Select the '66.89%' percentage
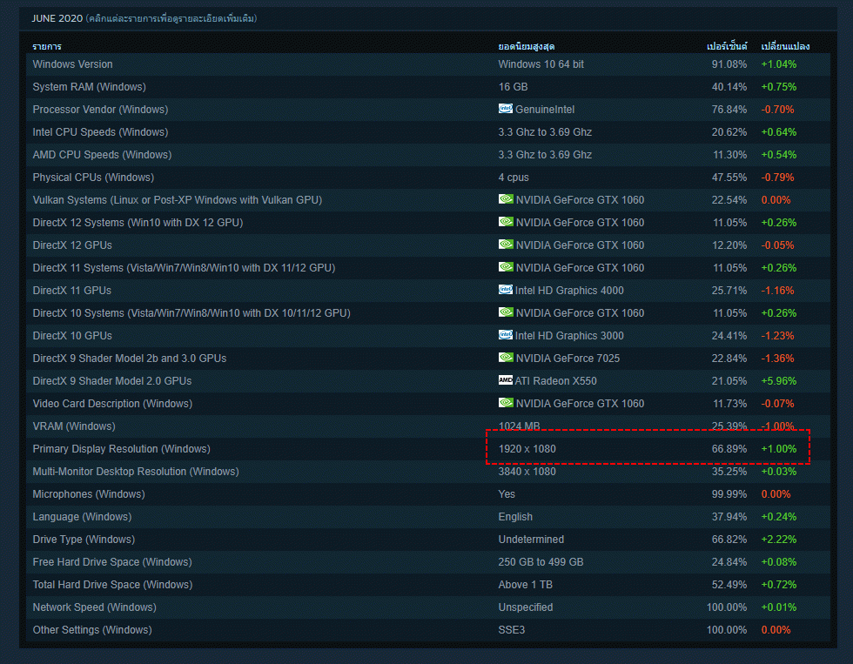This screenshot has width=853, height=664. (729, 449)
